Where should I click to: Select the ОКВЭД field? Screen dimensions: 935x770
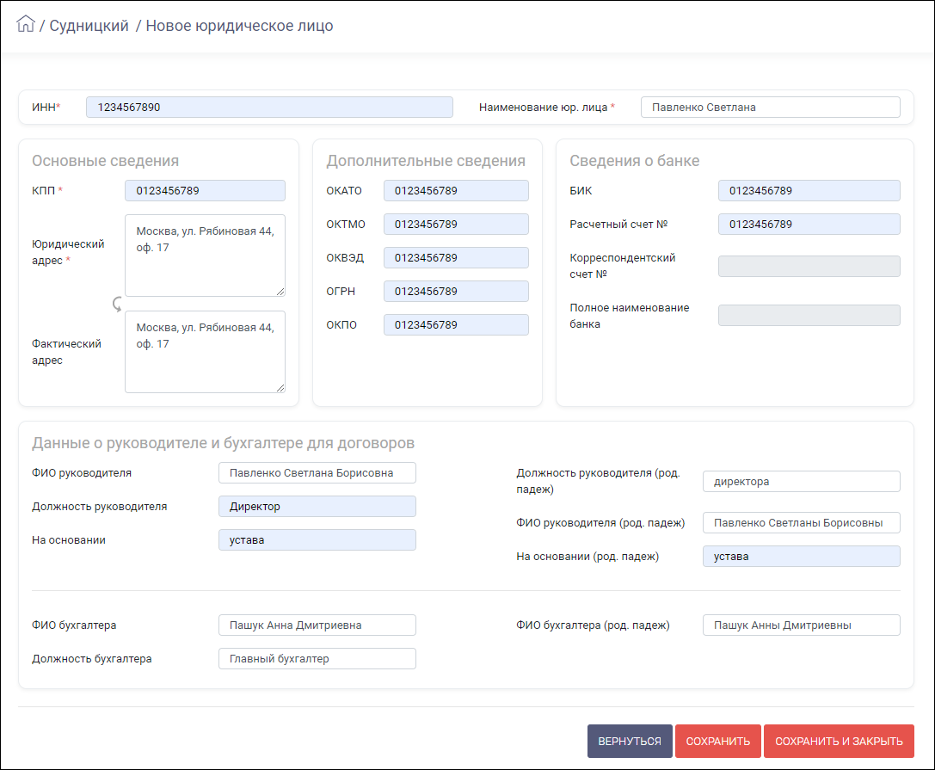coord(456,257)
